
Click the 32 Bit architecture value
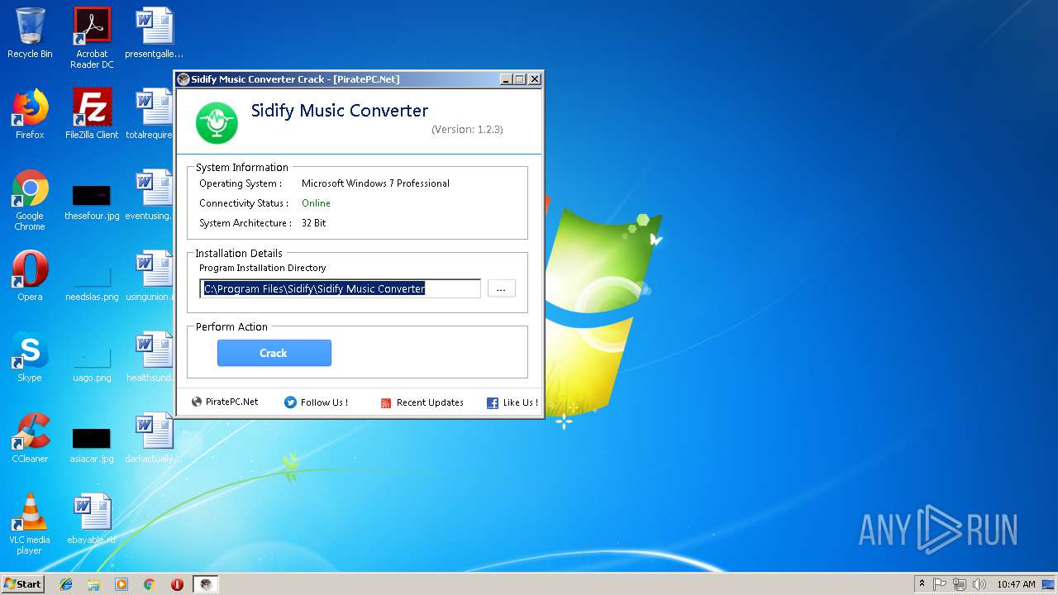[313, 223]
